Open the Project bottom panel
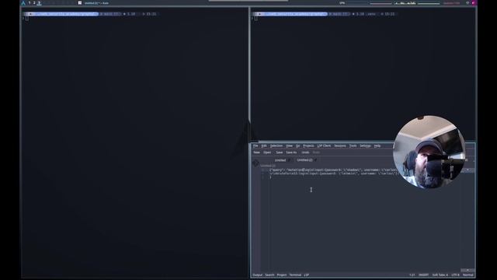The width and height of the screenshot is (497, 280). (x=282, y=275)
